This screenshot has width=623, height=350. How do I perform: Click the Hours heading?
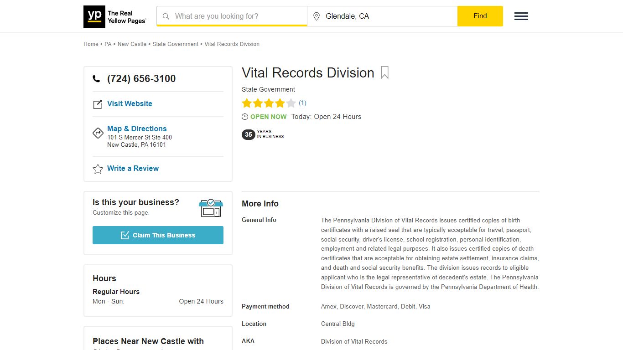[104, 278]
